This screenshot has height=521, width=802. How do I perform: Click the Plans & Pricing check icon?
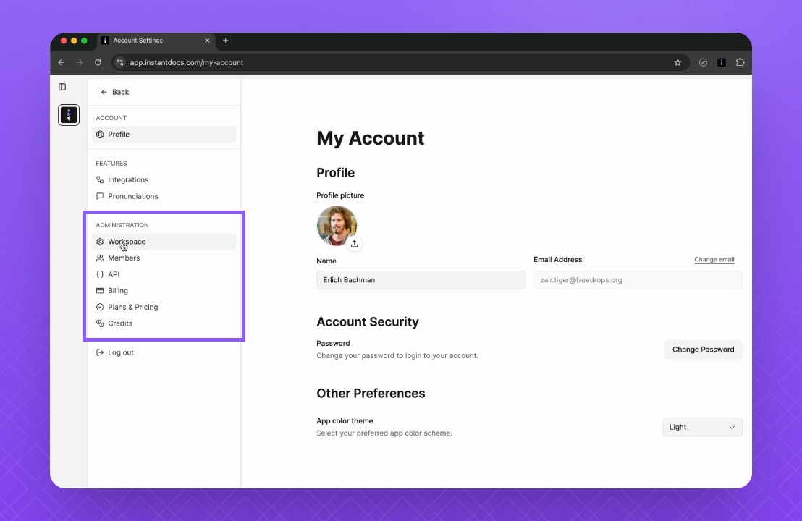(x=100, y=308)
